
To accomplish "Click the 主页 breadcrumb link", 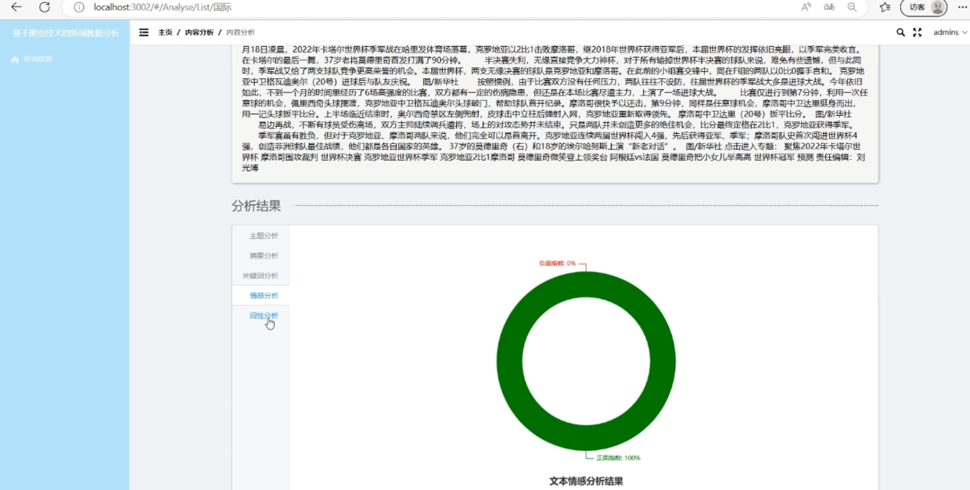I will pos(165,33).
